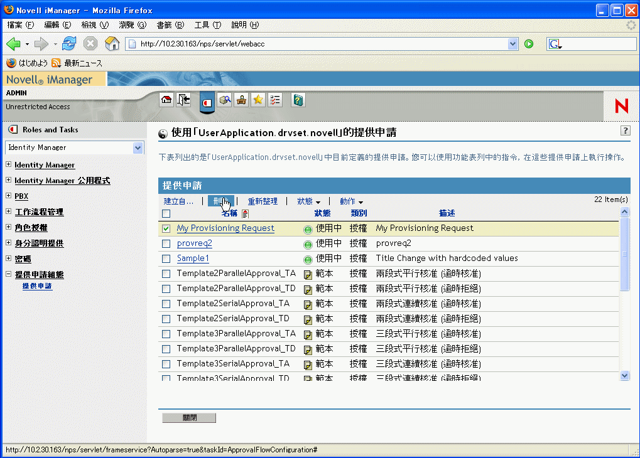Viewport: 640px width, 458px height.
Task: Click the iManager Home icon
Action: 166,100
